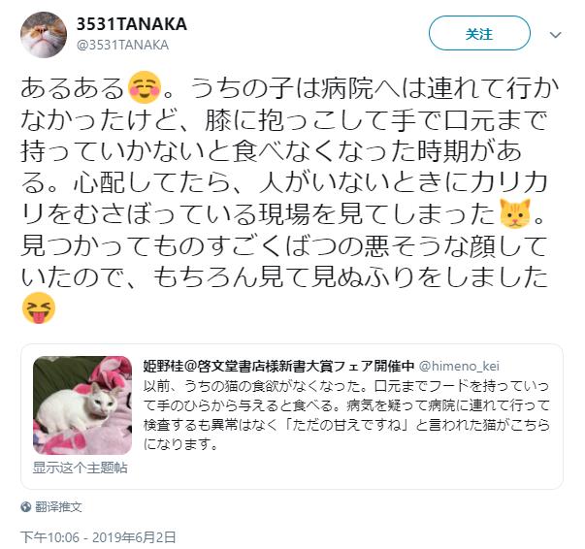
Task: Click 显示这个主题帖 to show the thread
Action: (x=81, y=468)
